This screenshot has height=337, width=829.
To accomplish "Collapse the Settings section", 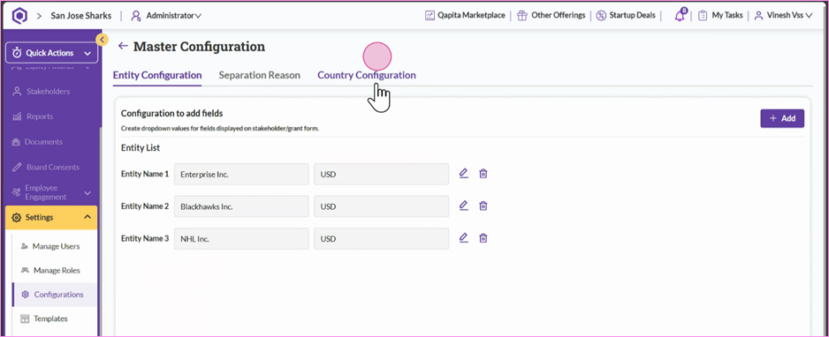I will click(x=52, y=217).
